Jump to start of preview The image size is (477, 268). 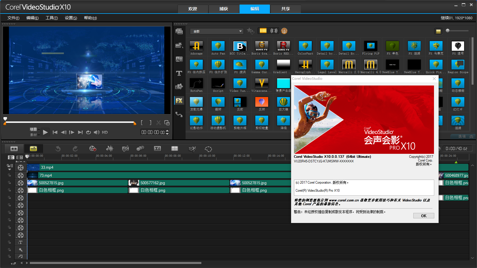coord(55,132)
